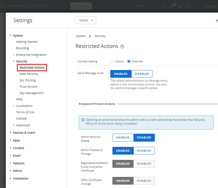Open Trust Service settings

click(x=28, y=87)
